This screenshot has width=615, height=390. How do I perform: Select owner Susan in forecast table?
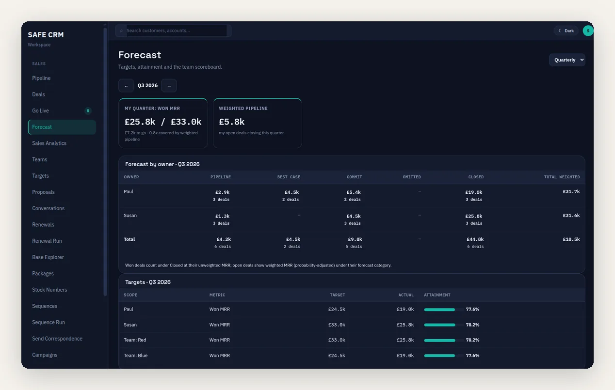[130, 216]
